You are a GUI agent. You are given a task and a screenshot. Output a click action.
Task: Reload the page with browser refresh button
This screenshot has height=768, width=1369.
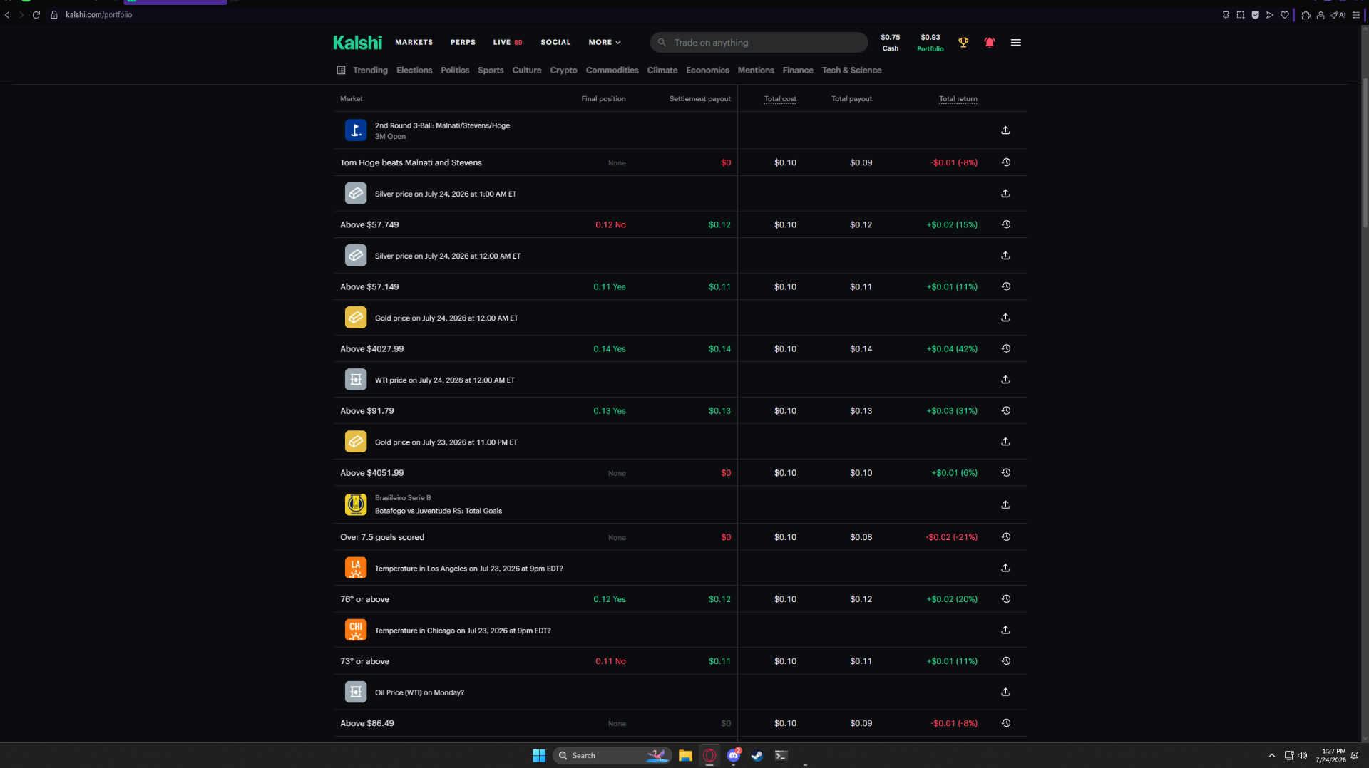pyautogui.click(x=36, y=15)
